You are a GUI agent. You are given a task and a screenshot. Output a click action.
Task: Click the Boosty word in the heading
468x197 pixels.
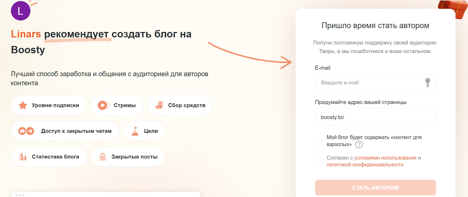(28, 50)
